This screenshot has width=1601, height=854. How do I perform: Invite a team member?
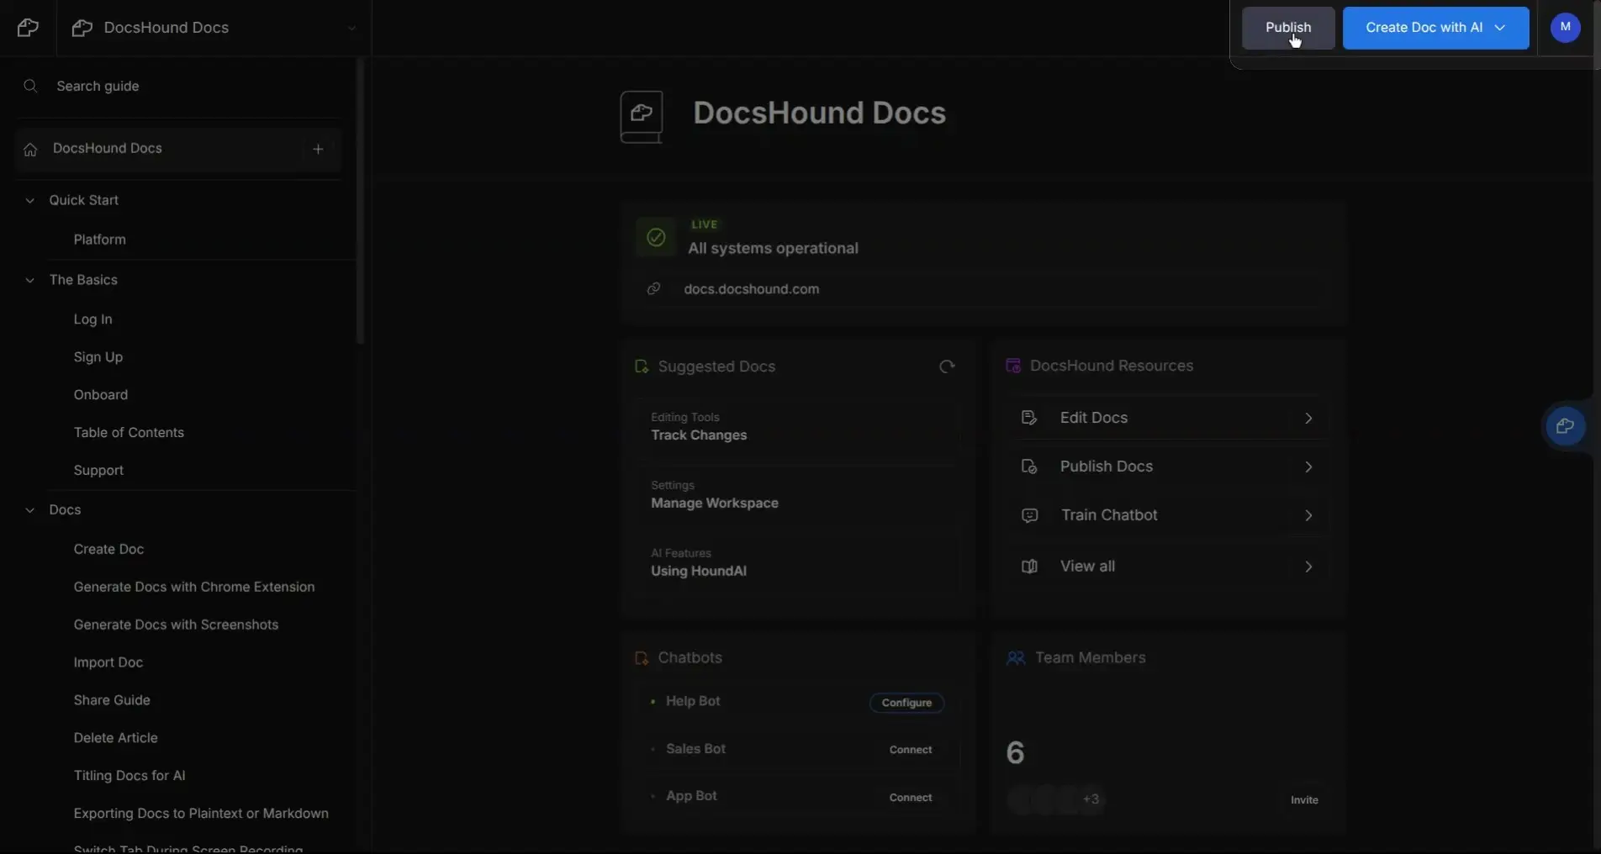click(x=1304, y=800)
